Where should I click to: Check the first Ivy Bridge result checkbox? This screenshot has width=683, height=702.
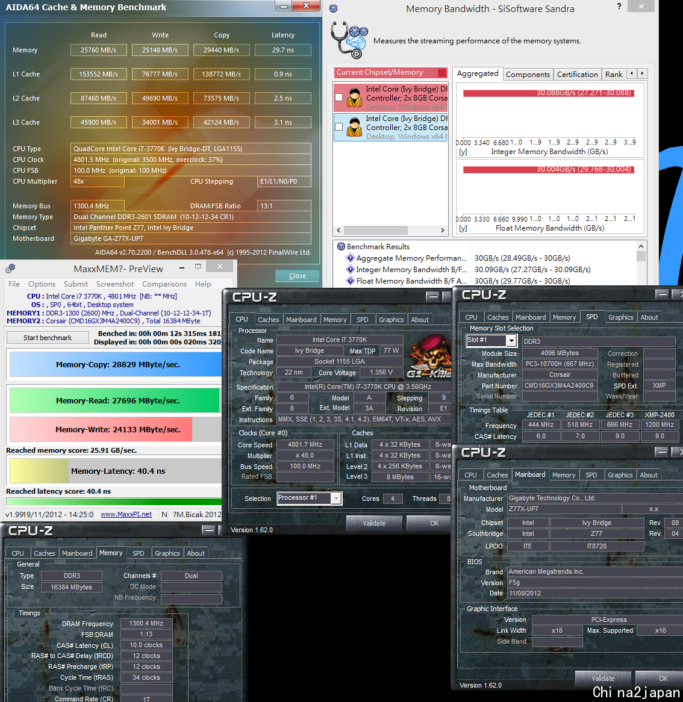click(x=339, y=97)
